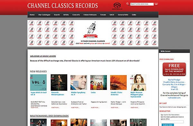
Task: Open the Our Catalogue menu
Action: [x=44, y=15]
